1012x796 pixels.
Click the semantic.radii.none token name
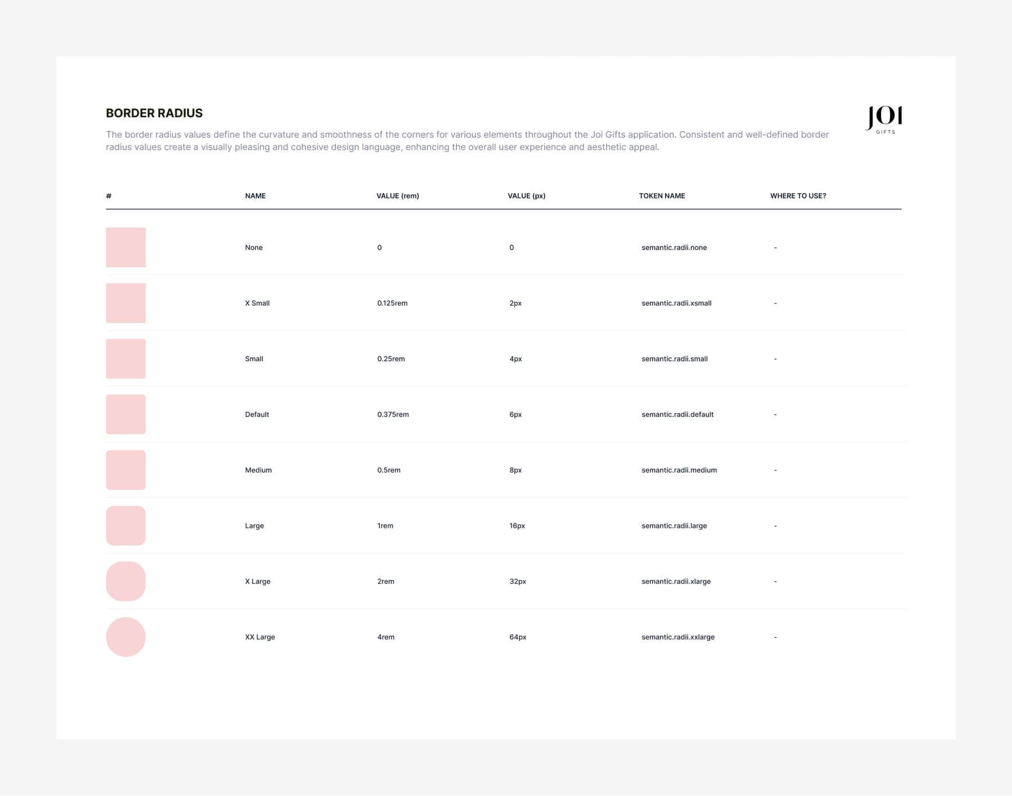tap(675, 247)
